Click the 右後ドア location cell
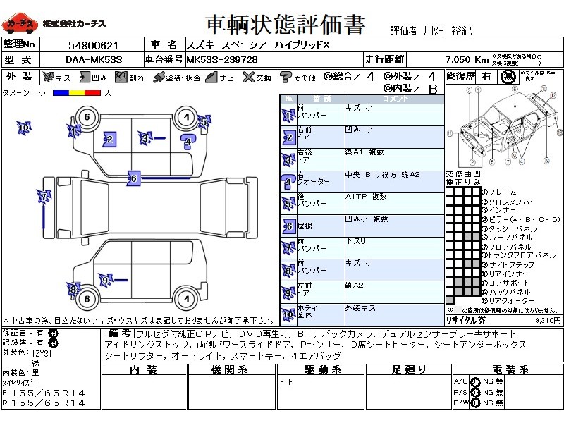This screenshot has height=423, width=564. (321, 159)
